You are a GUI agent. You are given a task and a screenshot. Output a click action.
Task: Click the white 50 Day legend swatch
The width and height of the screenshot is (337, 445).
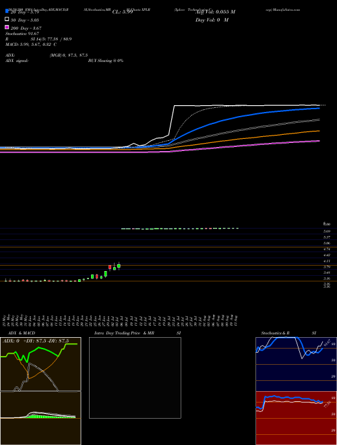[7, 20]
